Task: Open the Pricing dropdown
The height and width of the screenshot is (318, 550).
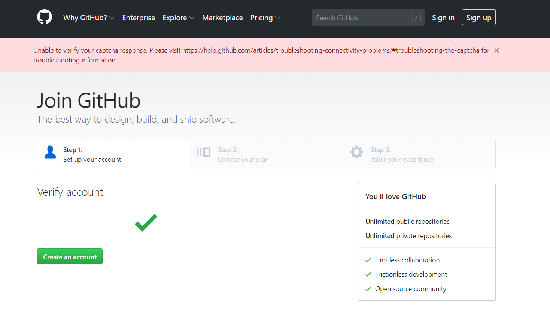Action: (265, 18)
